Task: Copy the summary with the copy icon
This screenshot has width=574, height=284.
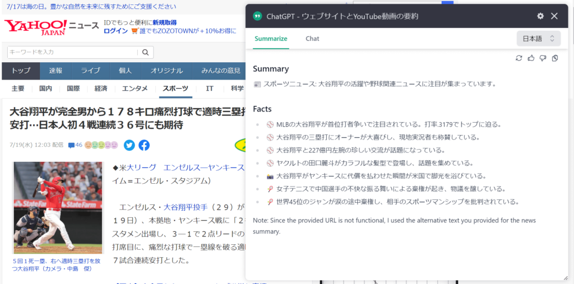Action: (555, 58)
